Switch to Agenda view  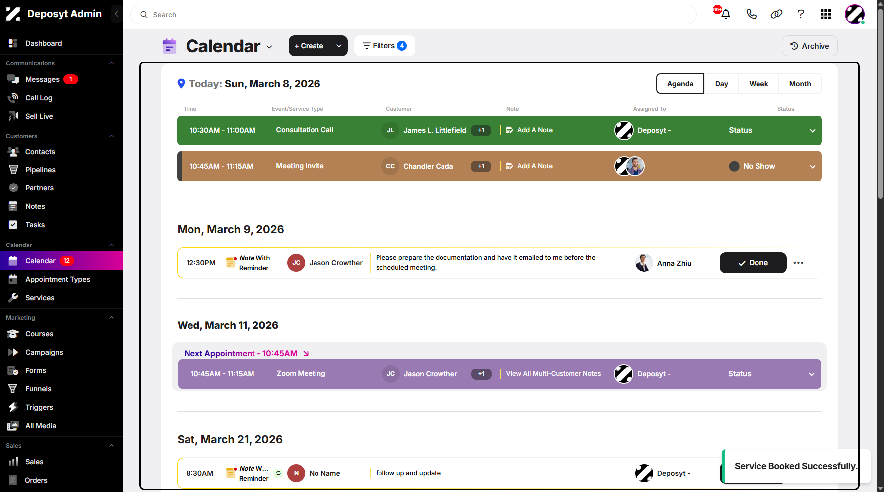pos(680,84)
